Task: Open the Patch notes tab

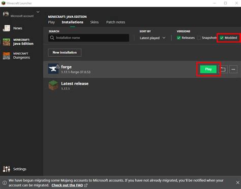Action: (115, 22)
